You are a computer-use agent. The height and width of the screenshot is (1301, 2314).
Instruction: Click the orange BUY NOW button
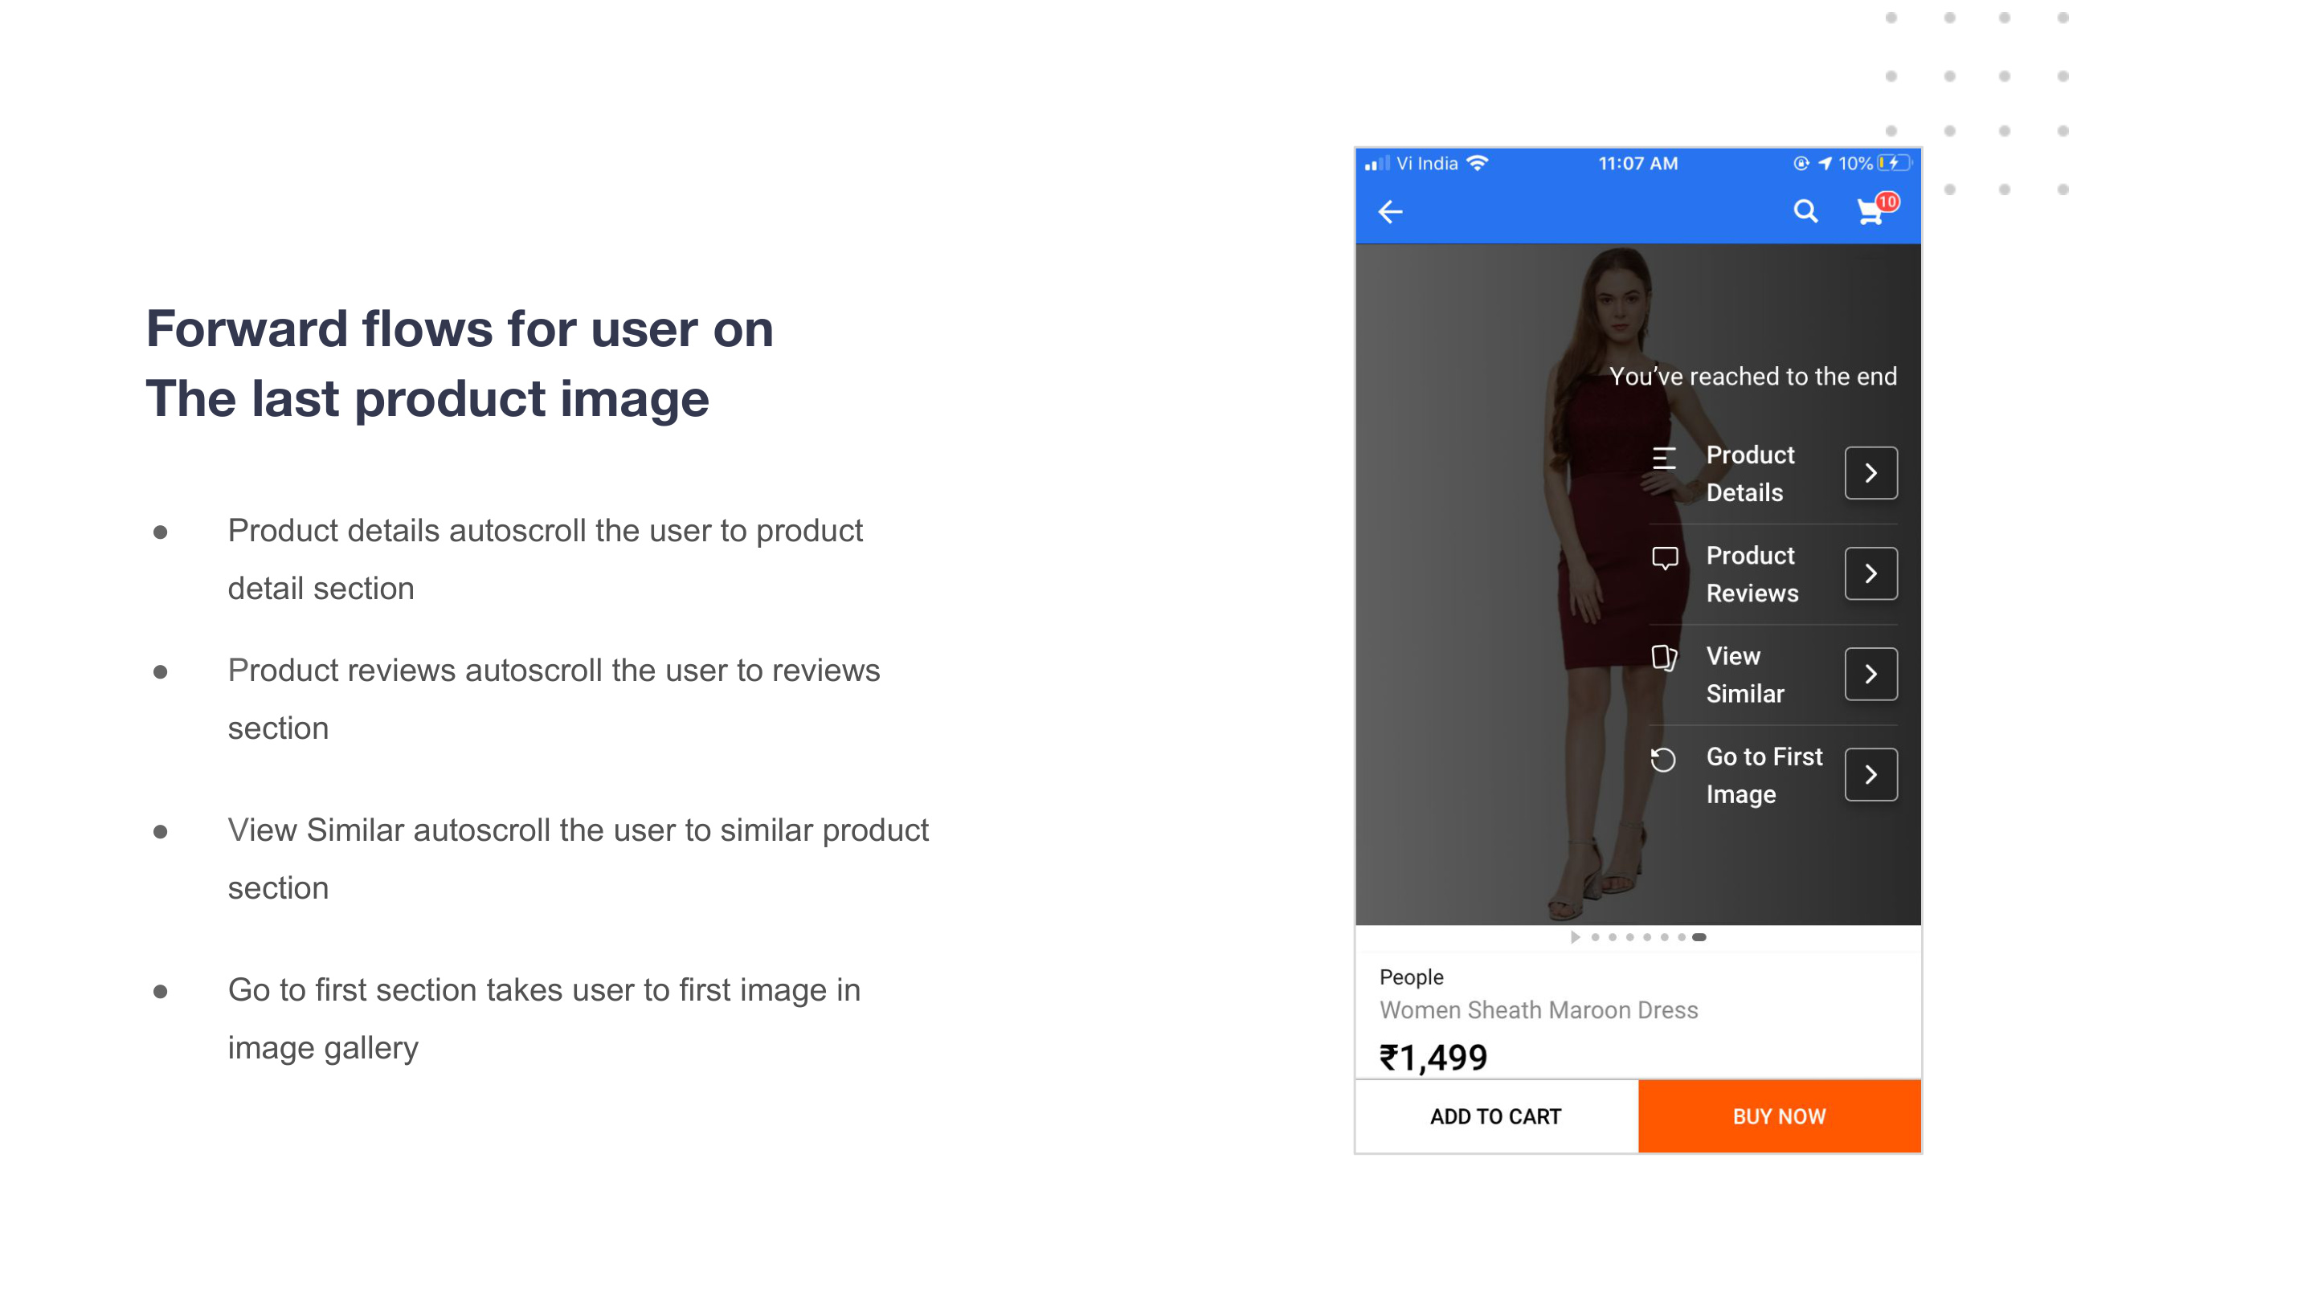tap(1779, 1116)
